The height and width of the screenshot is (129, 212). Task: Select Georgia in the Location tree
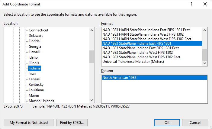pos(35,47)
